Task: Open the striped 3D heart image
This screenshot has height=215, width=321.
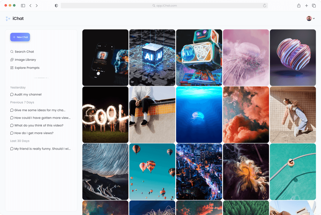Action: (293, 58)
